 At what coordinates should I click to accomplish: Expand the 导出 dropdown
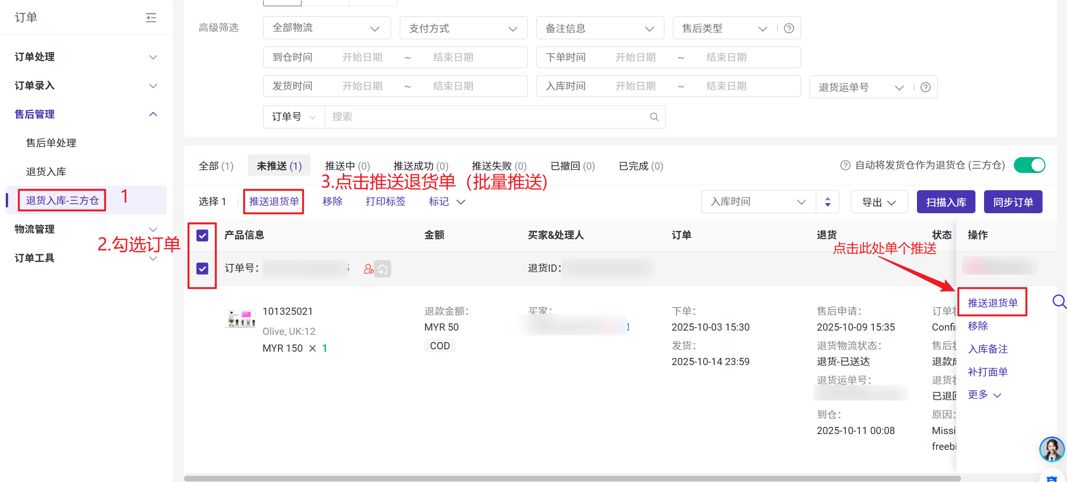pyautogui.click(x=879, y=202)
